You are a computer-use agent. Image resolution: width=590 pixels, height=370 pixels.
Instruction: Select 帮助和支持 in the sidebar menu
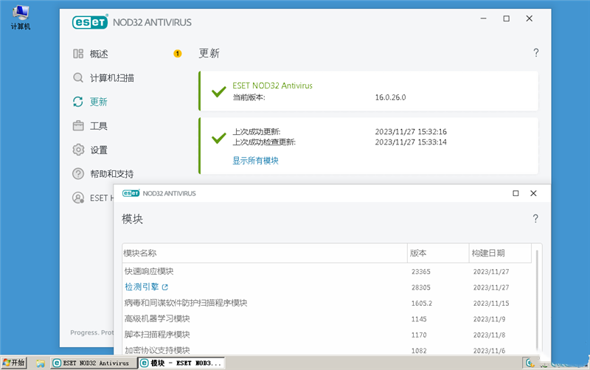tap(112, 174)
